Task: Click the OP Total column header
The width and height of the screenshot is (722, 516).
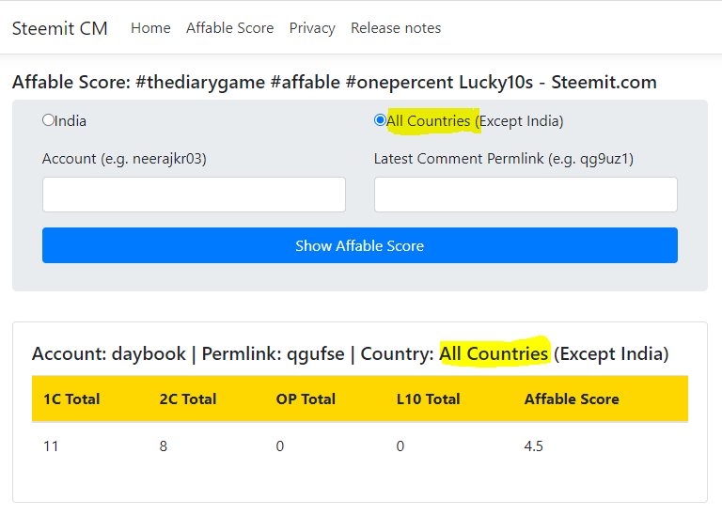Action: click(x=306, y=399)
